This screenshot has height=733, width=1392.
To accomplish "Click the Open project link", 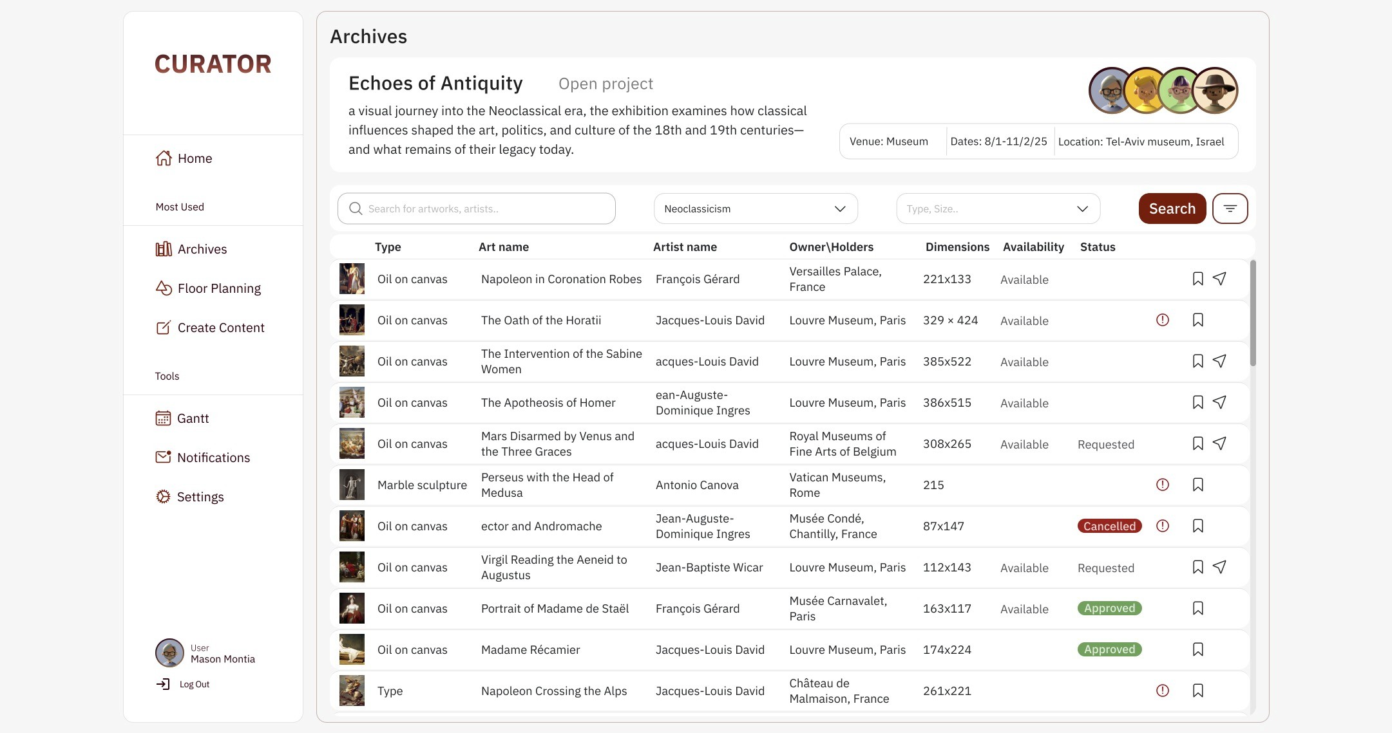I will (x=605, y=84).
